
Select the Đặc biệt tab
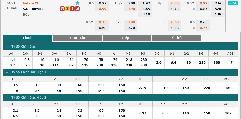(x=176, y=38)
